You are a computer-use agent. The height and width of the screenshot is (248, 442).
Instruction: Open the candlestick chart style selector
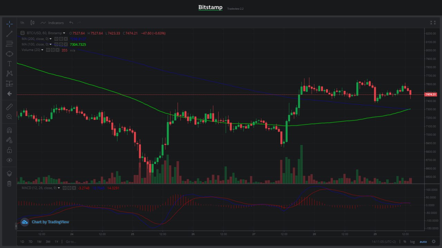point(32,23)
